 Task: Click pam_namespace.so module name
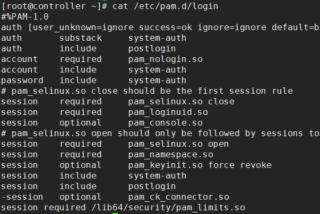(170, 155)
